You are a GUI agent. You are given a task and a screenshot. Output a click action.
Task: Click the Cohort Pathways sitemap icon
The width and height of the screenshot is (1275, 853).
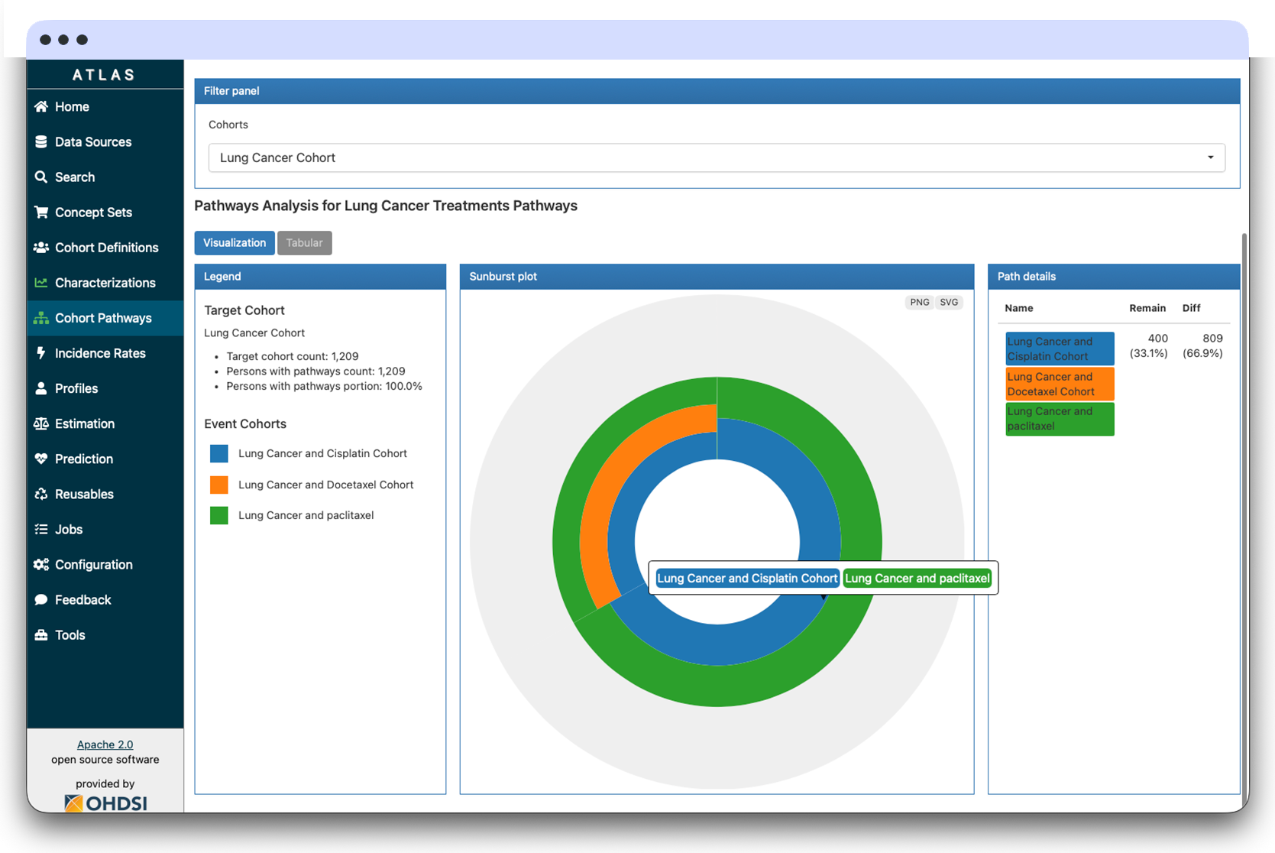[41, 317]
